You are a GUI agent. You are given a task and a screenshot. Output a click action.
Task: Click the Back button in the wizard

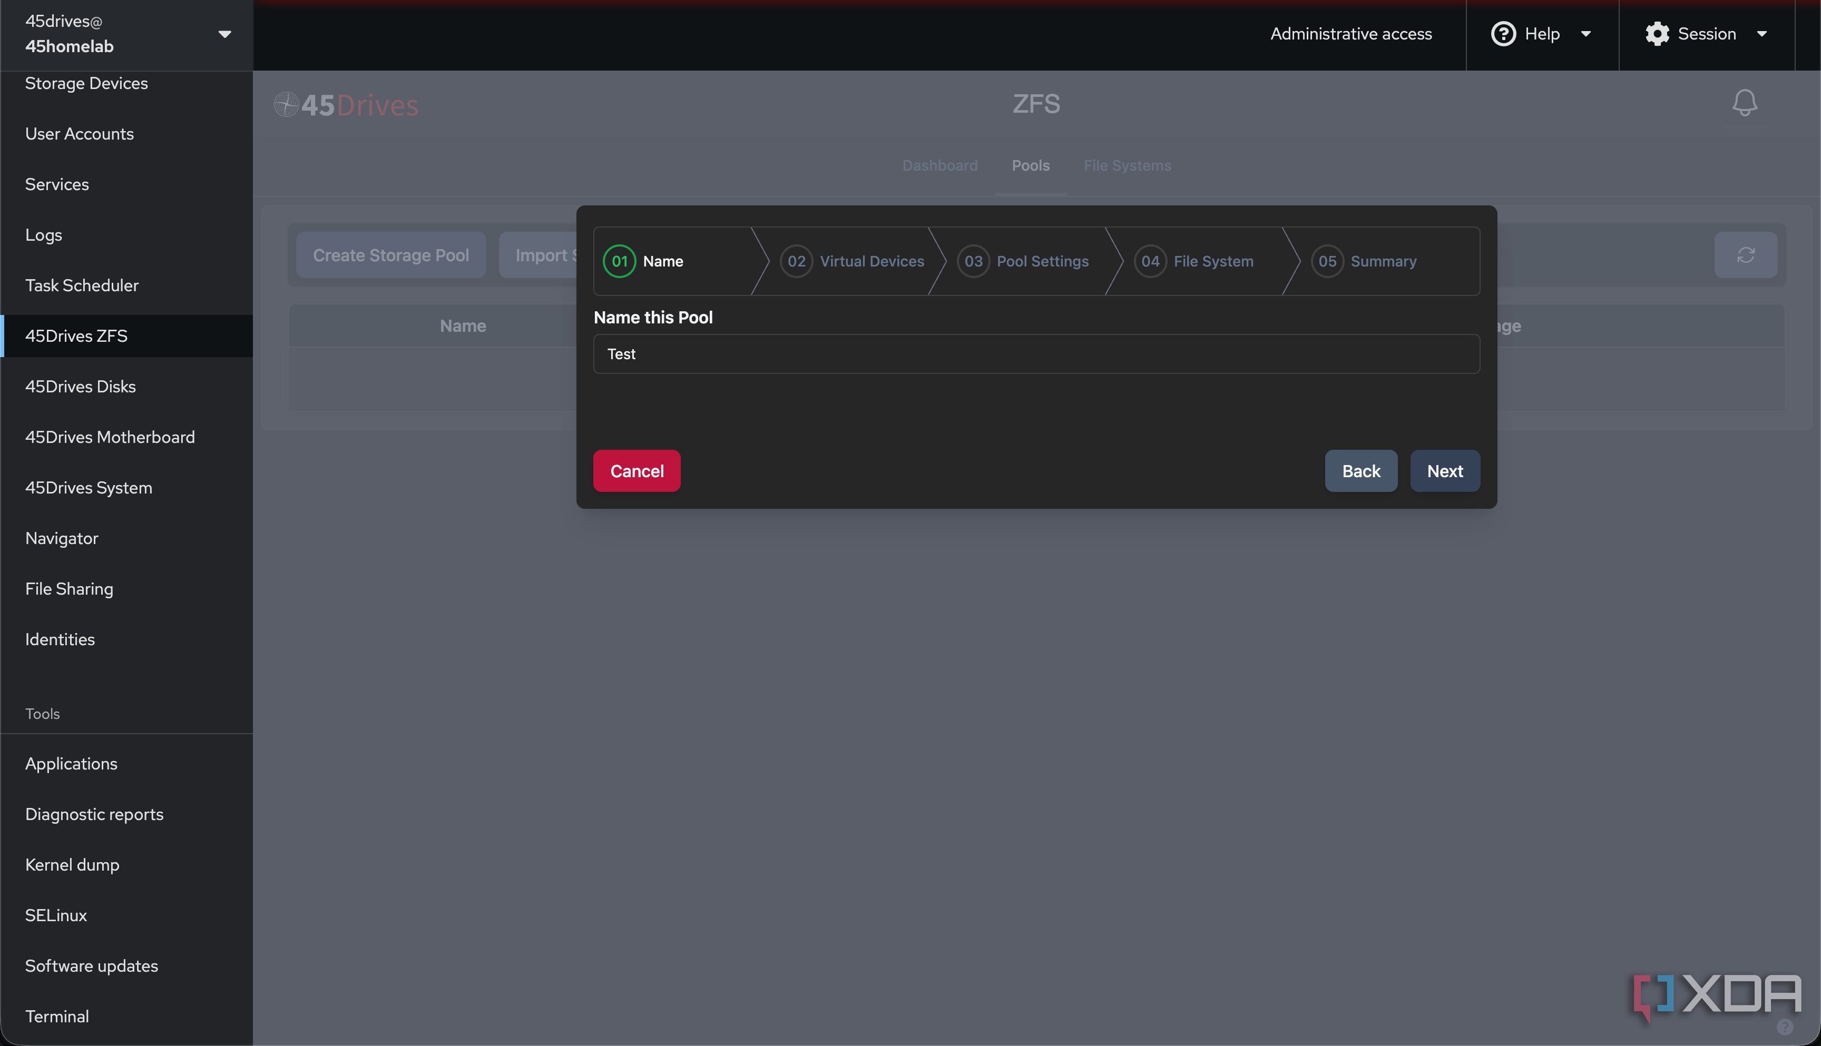1361,471
